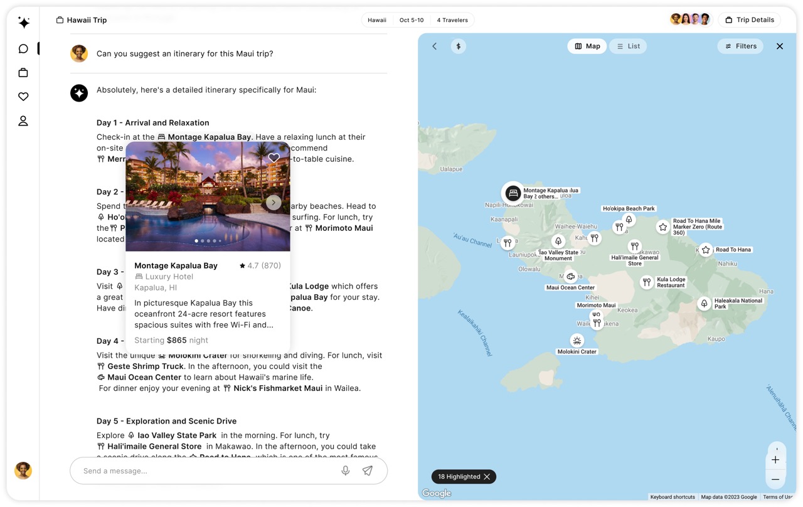This screenshot has height=507, width=803.
Task: Zoom in on the map
Action: (775, 460)
